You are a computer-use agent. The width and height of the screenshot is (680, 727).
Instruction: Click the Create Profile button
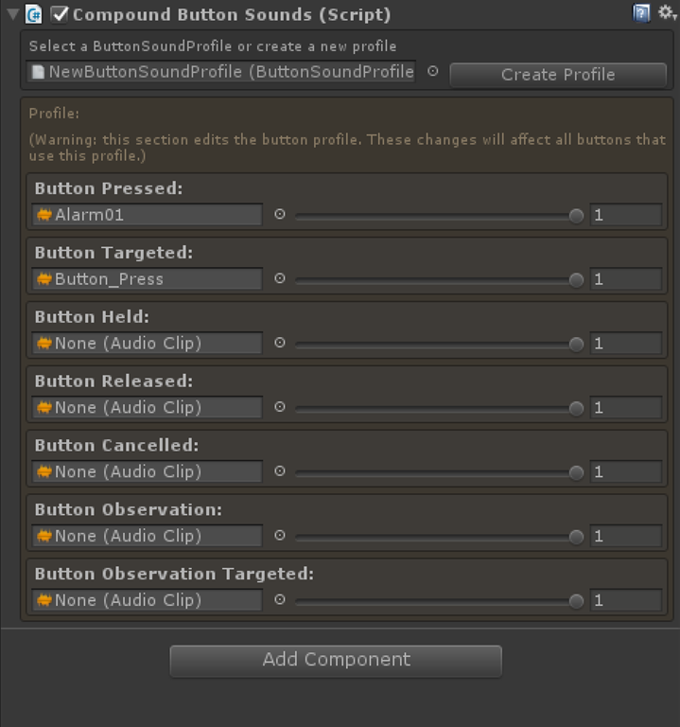coord(558,75)
